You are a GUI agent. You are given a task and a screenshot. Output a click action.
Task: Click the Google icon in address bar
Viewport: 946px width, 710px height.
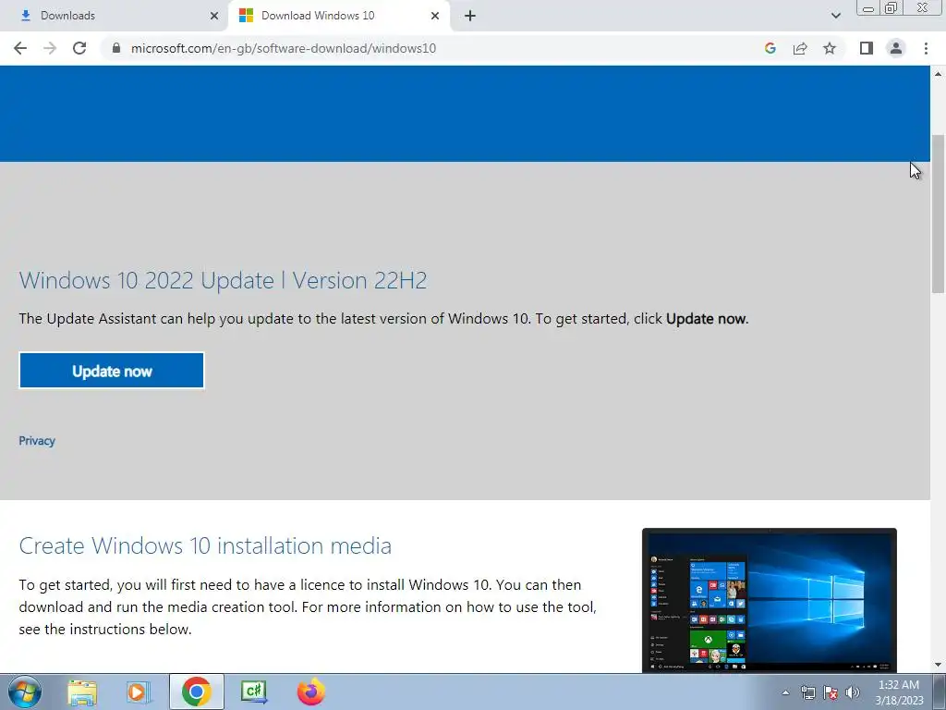click(x=770, y=48)
